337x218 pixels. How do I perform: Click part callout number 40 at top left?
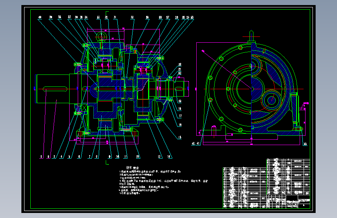[x=40, y=17]
